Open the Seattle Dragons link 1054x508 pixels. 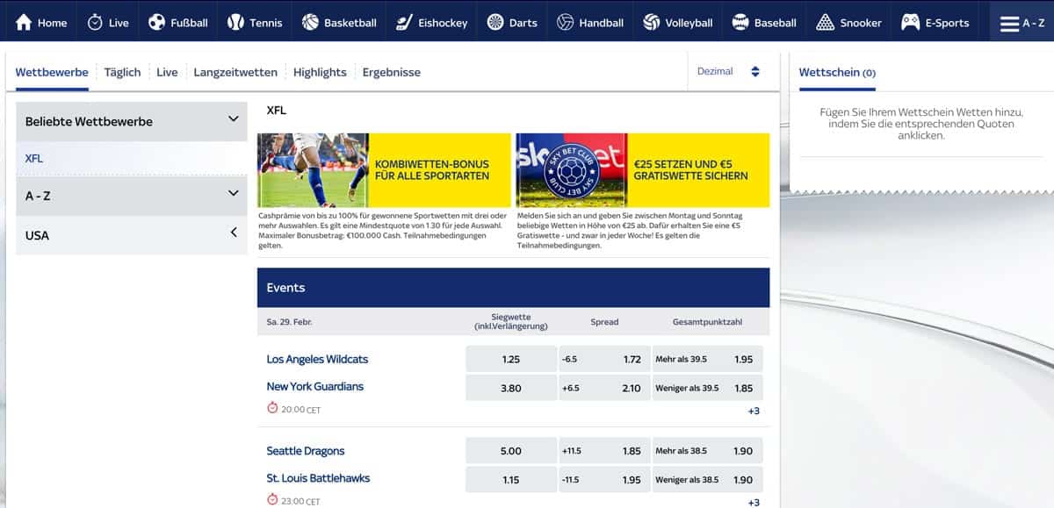tap(306, 451)
